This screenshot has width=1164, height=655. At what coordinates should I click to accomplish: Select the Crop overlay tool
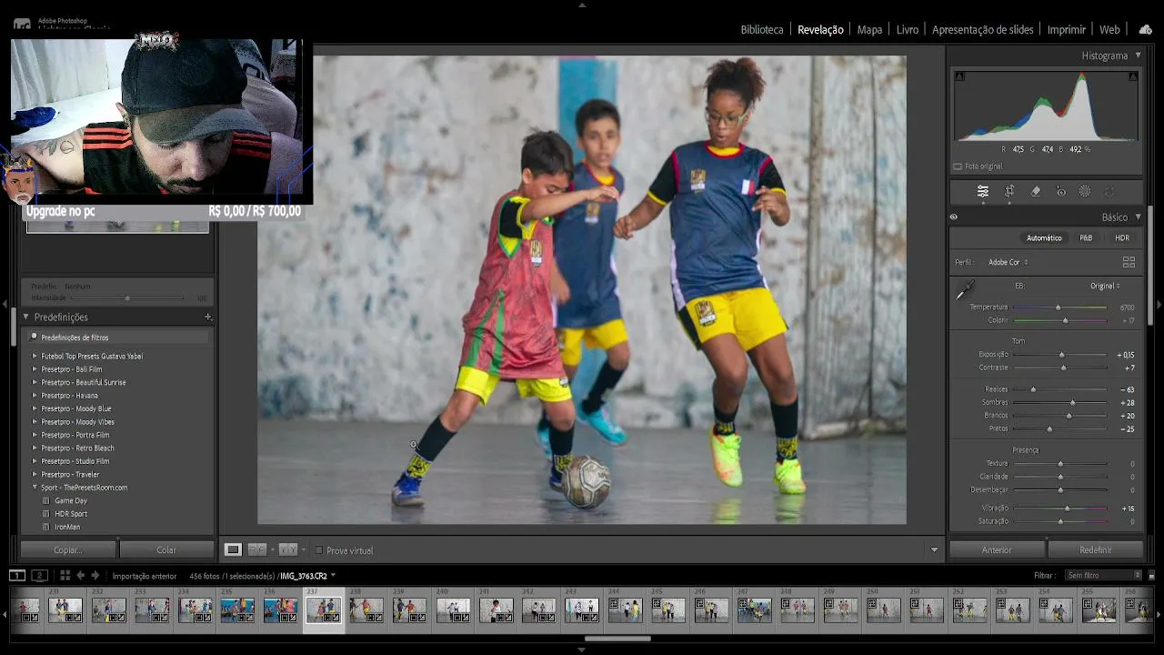pyautogui.click(x=1009, y=191)
